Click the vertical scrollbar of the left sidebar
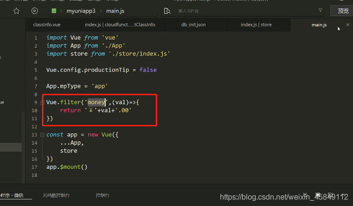Screen dimensions: 353x206 pos(23,147)
